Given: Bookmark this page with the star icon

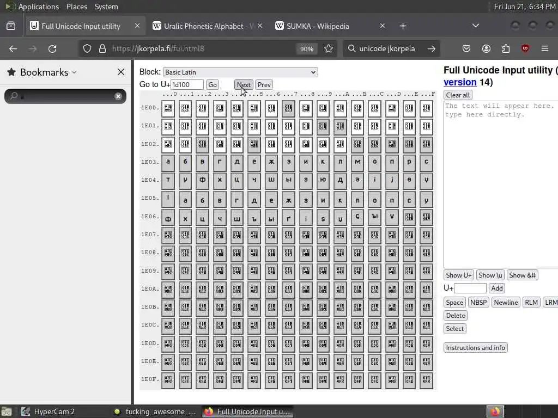Looking at the screenshot, I should (x=329, y=48).
